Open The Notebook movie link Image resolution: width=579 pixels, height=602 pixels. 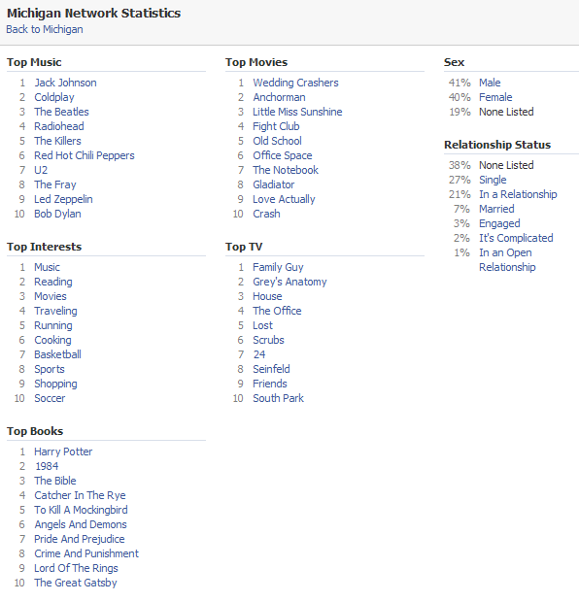[x=286, y=170]
